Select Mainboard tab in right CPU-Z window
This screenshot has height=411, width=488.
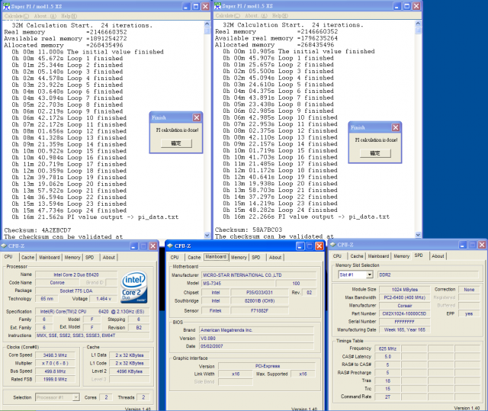(x=378, y=256)
